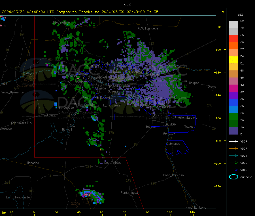Click the 100 km x-axis tick label
The width and height of the screenshot is (255, 216).
[147, 212]
